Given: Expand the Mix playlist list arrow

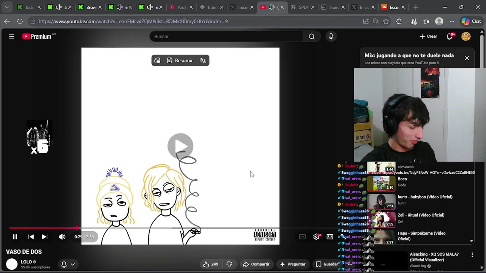Looking at the screenshot, I should pyautogui.click(x=471, y=241).
